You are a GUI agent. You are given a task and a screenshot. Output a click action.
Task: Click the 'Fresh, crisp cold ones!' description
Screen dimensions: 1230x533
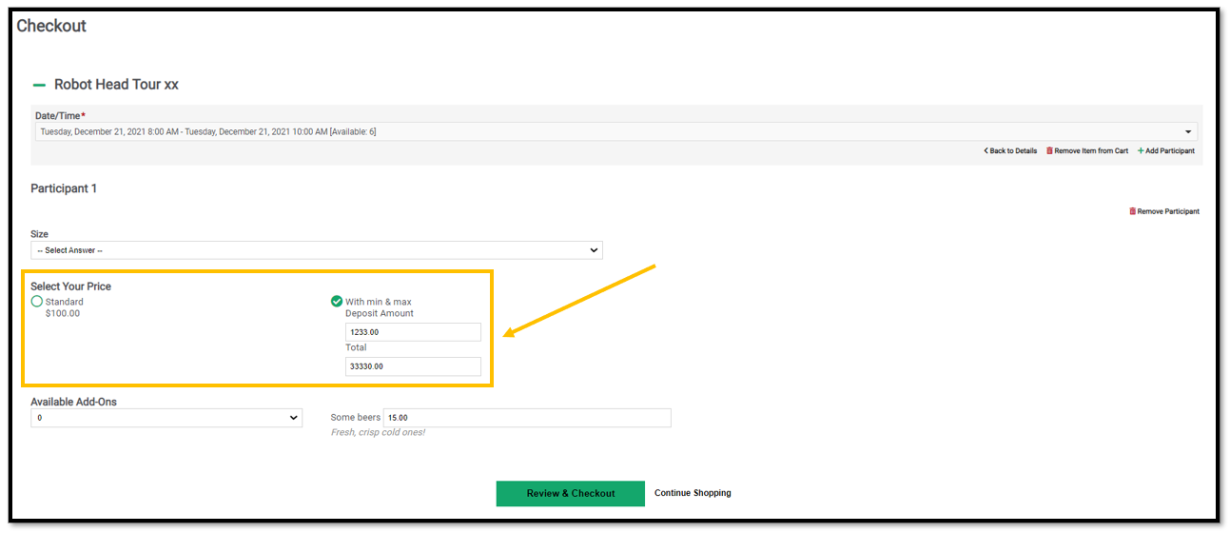pyautogui.click(x=378, y=433)
